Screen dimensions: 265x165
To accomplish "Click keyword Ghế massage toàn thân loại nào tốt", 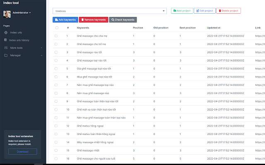I will point(98,101).
